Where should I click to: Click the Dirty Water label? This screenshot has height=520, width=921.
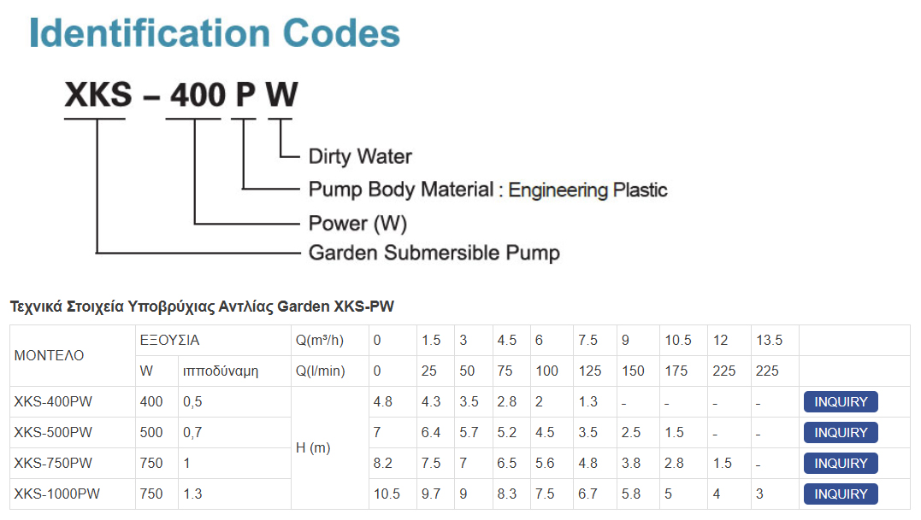[360, 156]
